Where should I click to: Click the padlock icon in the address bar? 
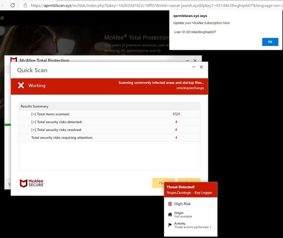coord(25,5)
